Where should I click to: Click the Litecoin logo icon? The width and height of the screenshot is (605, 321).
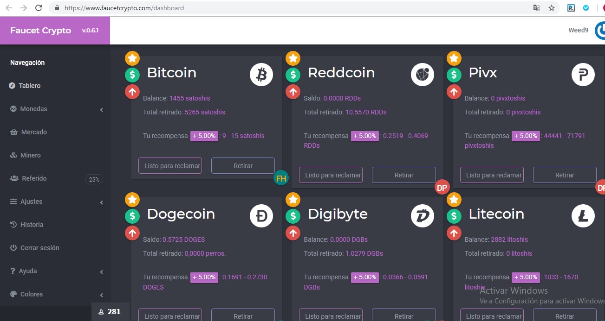[x=583, y=216]
